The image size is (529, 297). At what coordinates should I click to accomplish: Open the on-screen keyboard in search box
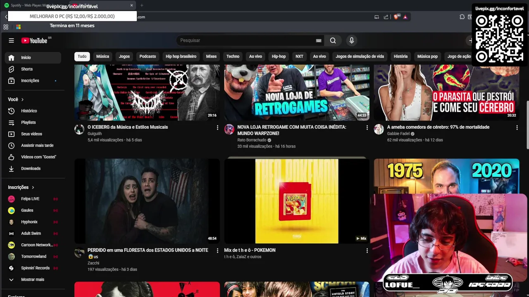(318, 40)
